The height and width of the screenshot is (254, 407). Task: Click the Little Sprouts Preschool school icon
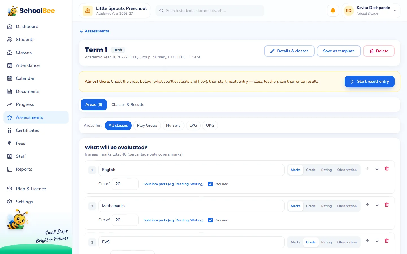(x=88, y=11)
